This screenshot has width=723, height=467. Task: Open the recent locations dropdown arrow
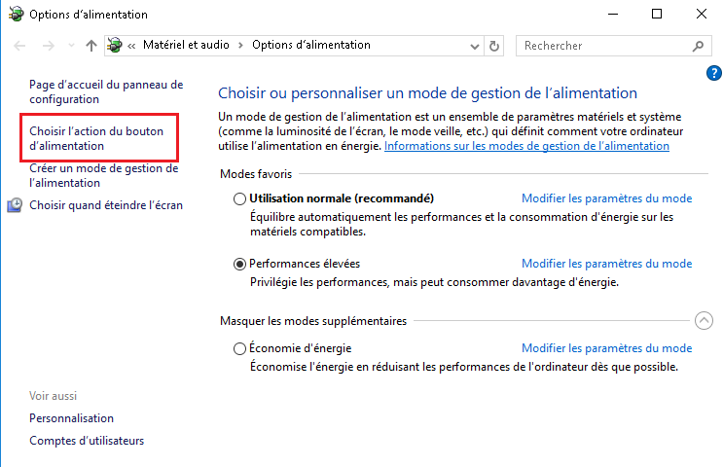[x=71, y=46]
